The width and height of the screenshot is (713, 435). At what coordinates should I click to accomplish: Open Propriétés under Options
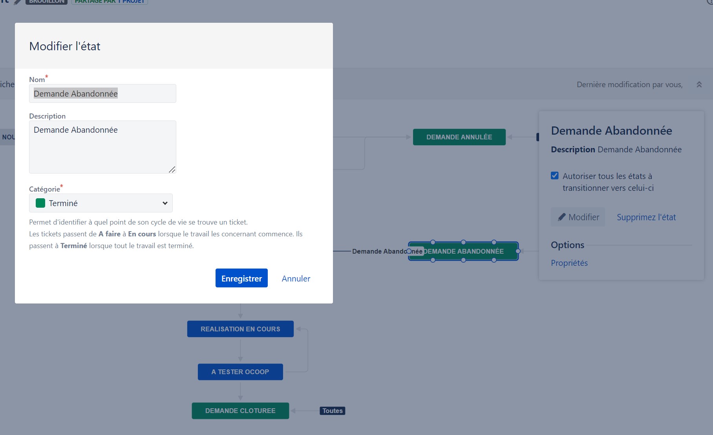pyautogui.click(x=569, y=263)
